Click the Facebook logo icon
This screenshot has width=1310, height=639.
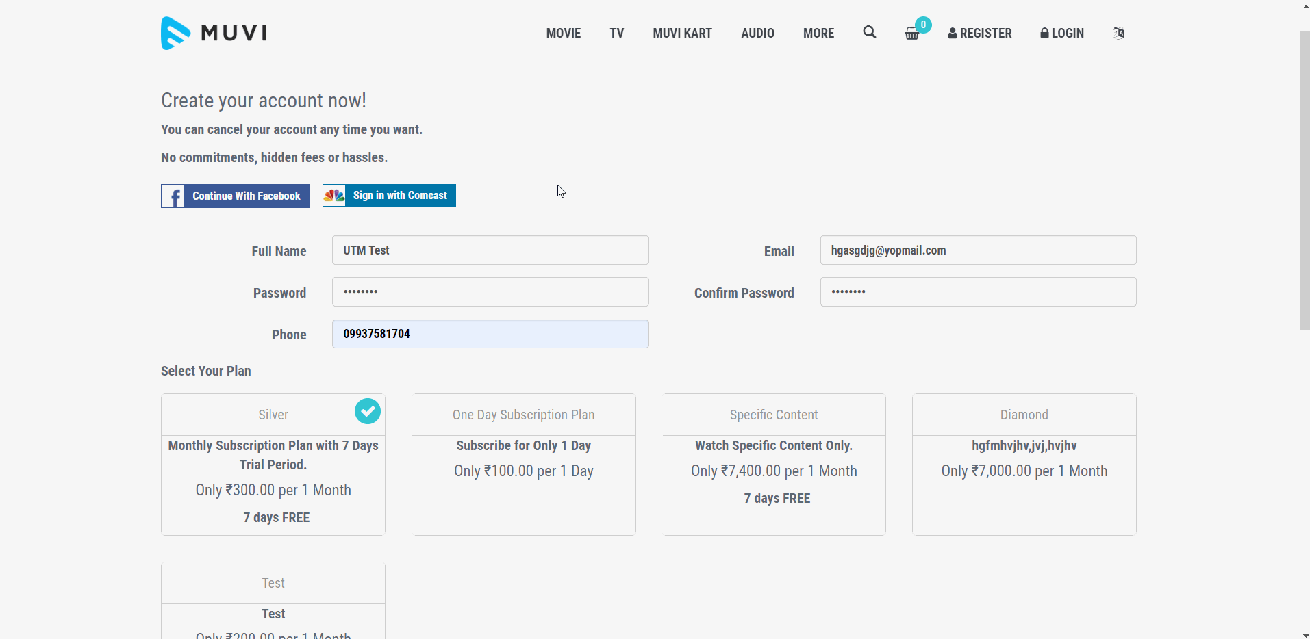click(x=173, y=196)
